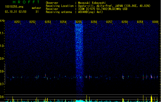This screenshot has width=161, height=102.
Task: Click the 'Receiver' field label
Action: (52, 9)
